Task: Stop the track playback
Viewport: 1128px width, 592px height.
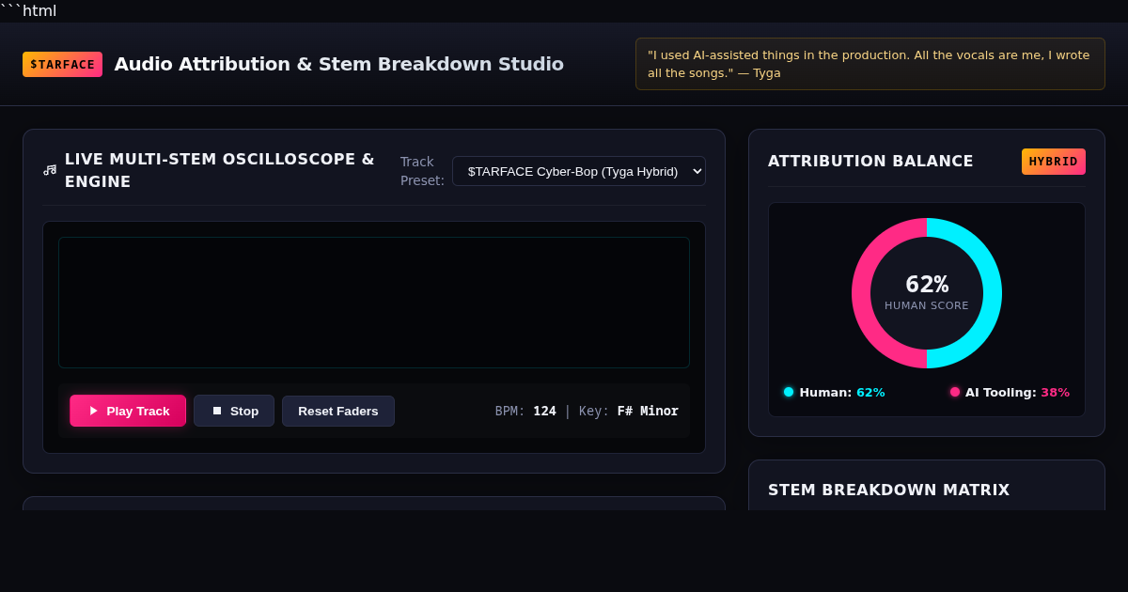Action: (234, 411)
